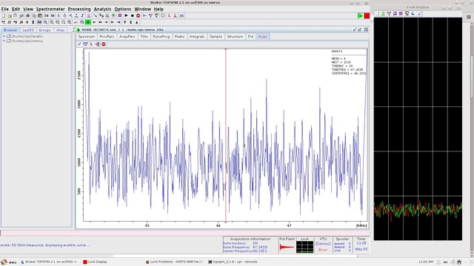This screenshot has height=266, width=474.
Task: Click the Spooler status panel
Action: coord(342,245)
